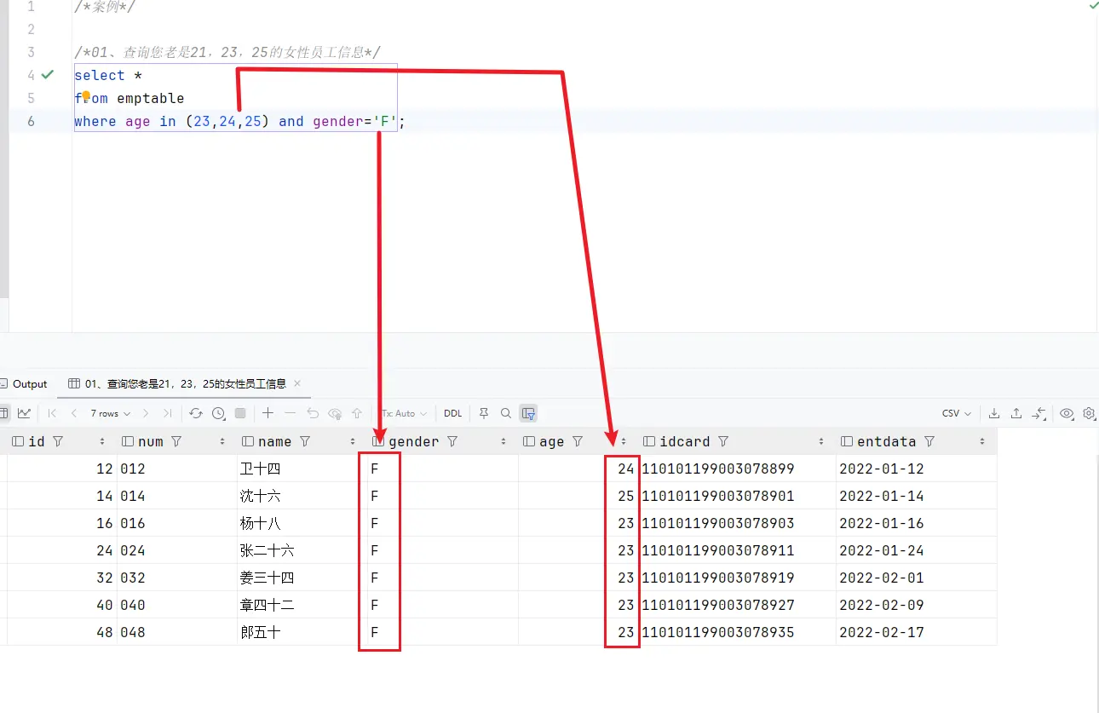The height and width of the screenshot is (713, 1099).
Task: Go to next page of results
Action: [146, 413]
